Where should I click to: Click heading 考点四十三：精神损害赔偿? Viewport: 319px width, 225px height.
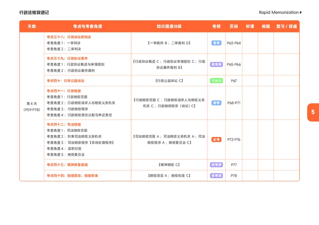point(67,165)
